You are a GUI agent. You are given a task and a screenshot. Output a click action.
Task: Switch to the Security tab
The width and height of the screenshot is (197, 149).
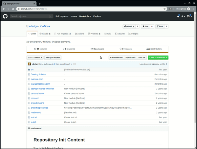pyautogui.click(x=120, y=34)
